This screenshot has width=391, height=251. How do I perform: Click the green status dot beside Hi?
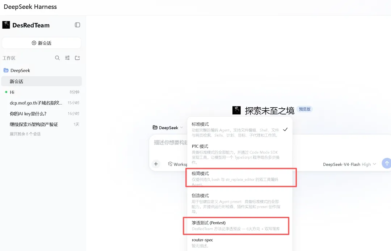pyautogui.click(x=6, y=92)
